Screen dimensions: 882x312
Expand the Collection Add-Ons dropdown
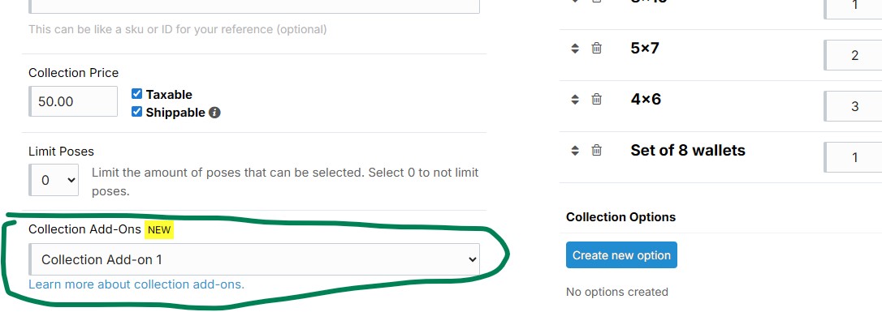[x=254, y=259]
